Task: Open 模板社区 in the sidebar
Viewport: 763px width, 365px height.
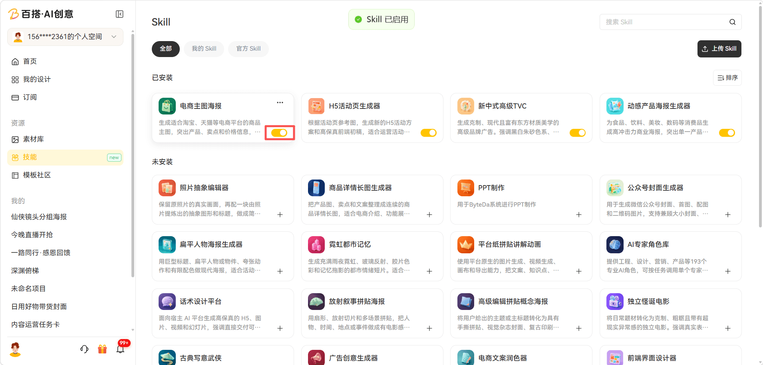Action: click(x=65, y=175)
